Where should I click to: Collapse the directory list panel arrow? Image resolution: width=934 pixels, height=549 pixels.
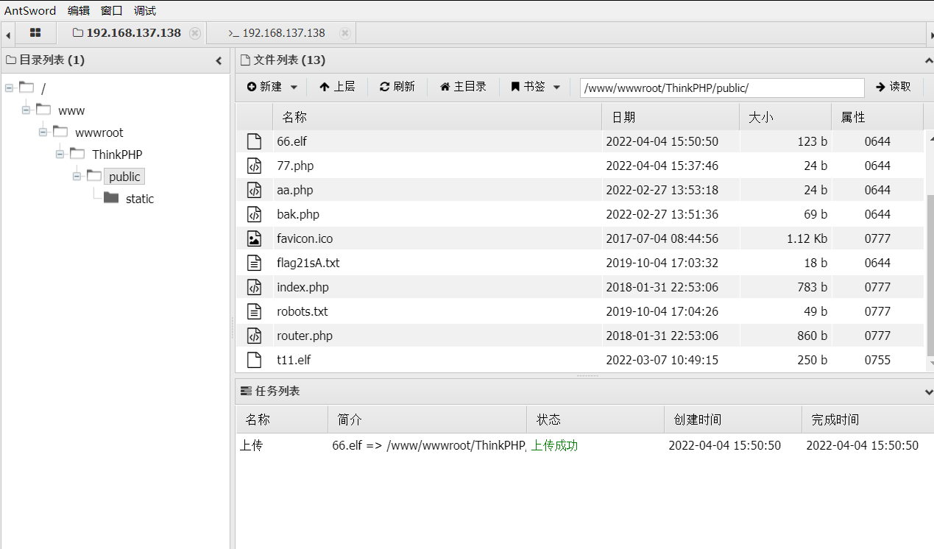tap(219, 61)
